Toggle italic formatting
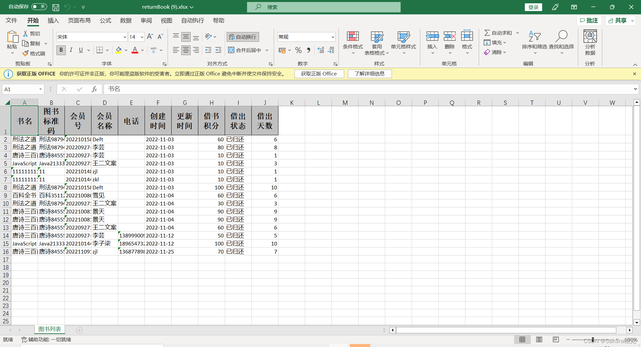The image size is (641, 347). pyautogui.click(x=71, y=50)
